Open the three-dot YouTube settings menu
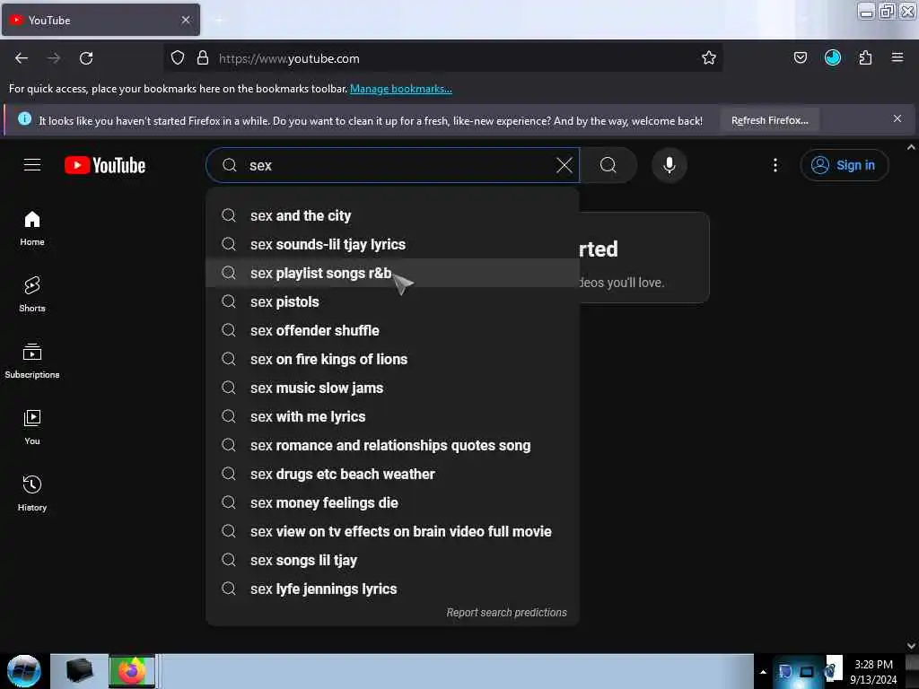 pos(775,165)
